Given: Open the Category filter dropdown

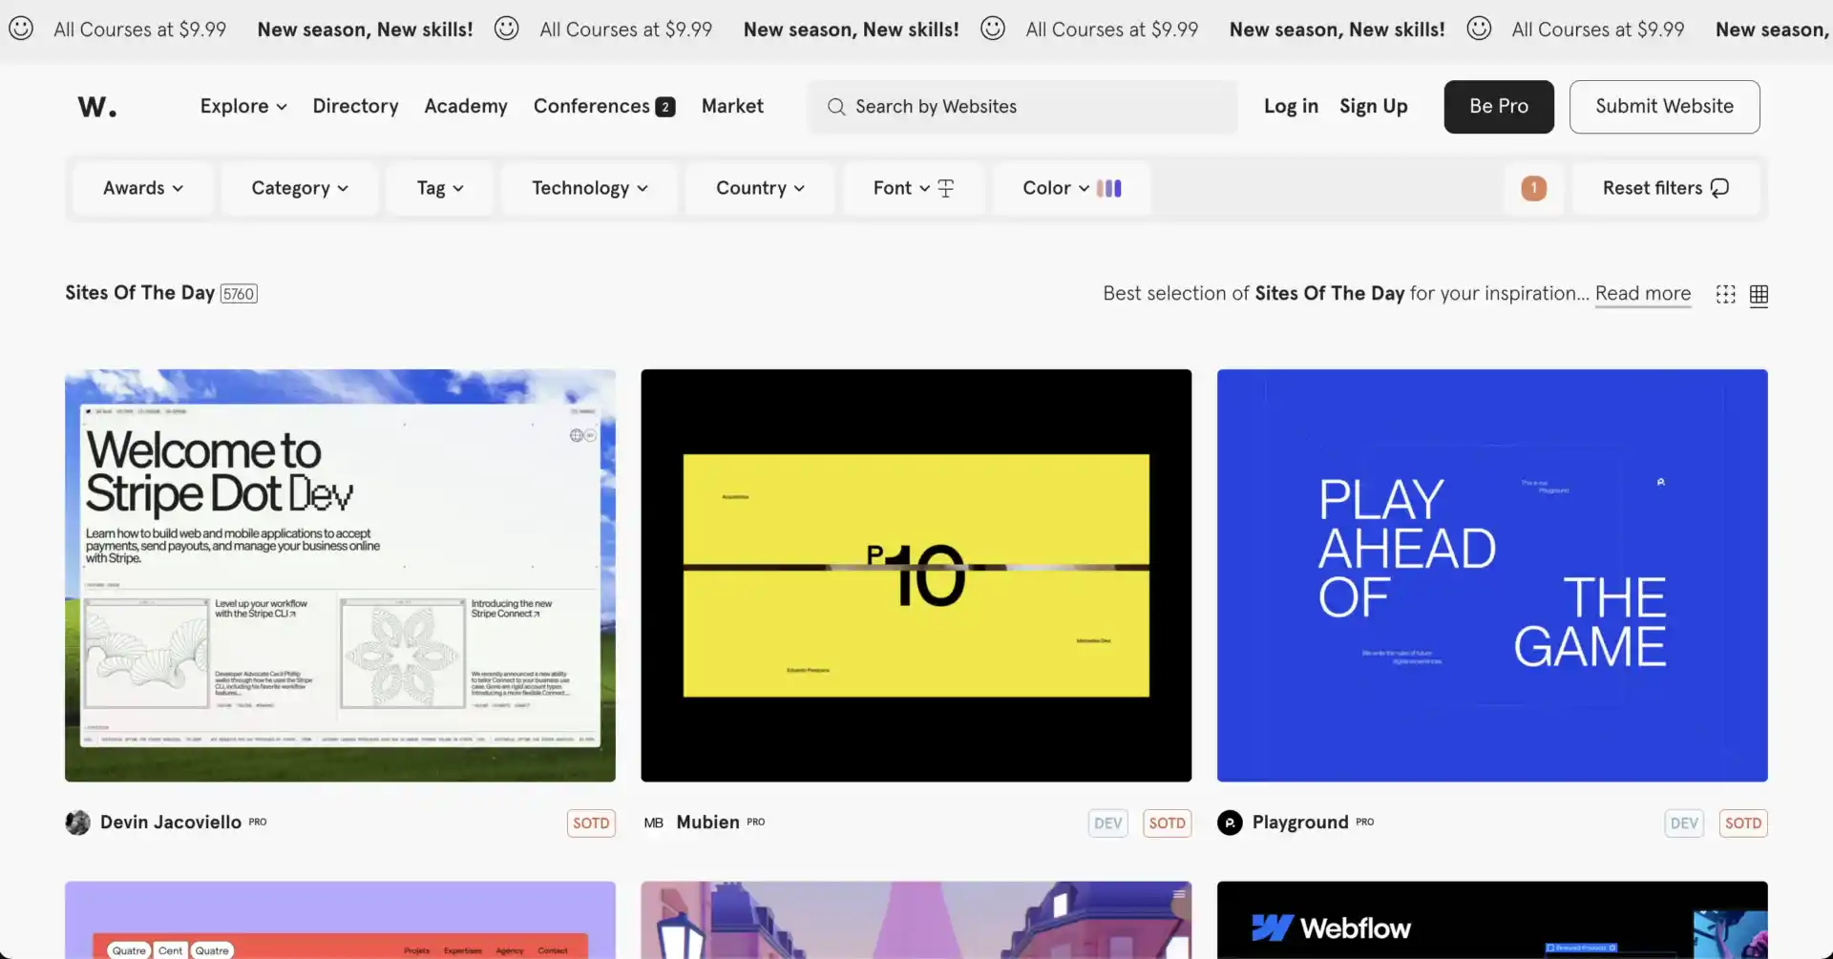Looking at the screenshot, I should click(300, 189).
